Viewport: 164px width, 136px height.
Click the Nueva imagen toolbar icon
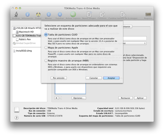[89, 14]
